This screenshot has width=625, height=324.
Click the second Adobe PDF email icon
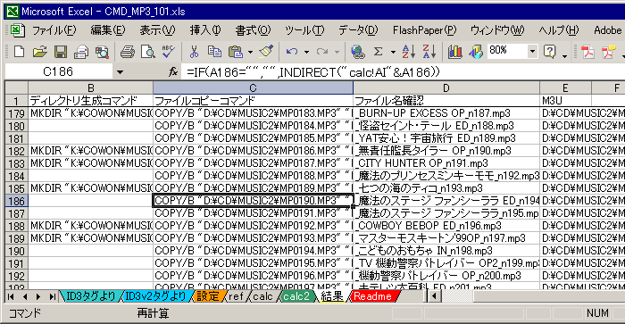pos(609,52)
